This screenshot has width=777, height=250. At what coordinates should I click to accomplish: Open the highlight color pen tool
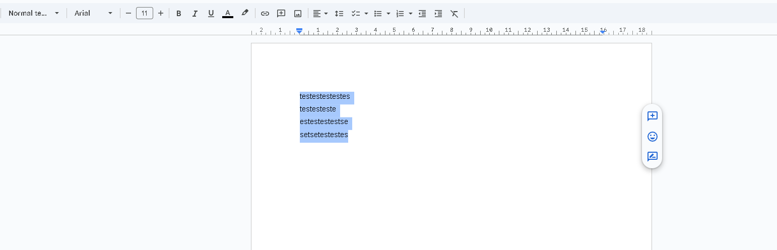pos(245,13)
